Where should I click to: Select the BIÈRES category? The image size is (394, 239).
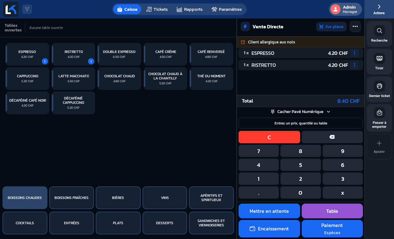[x=118, y=198]
